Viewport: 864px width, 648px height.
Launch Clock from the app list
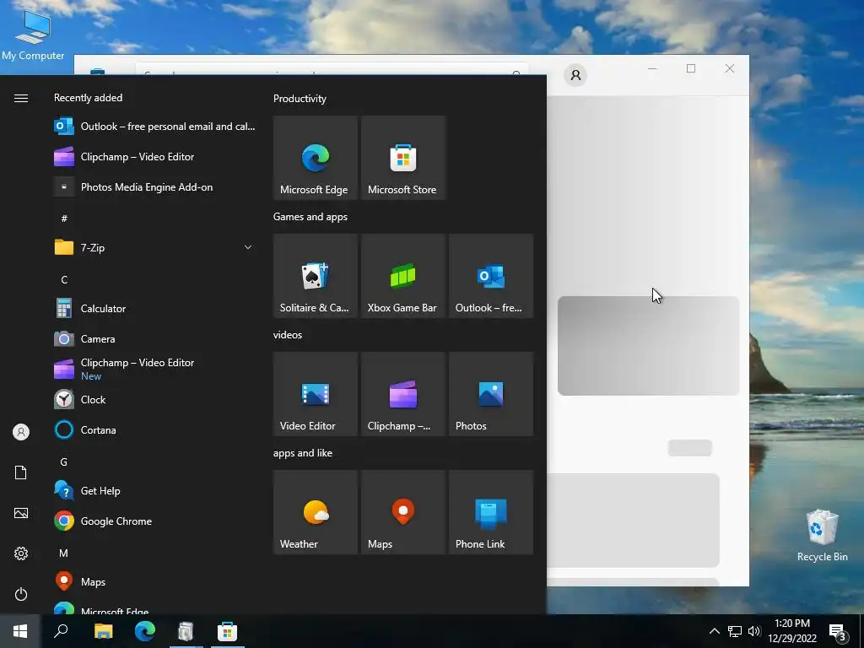pyautogui.click(x=154, y=399)
